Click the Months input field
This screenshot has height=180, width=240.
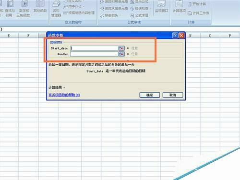[94, 54]
